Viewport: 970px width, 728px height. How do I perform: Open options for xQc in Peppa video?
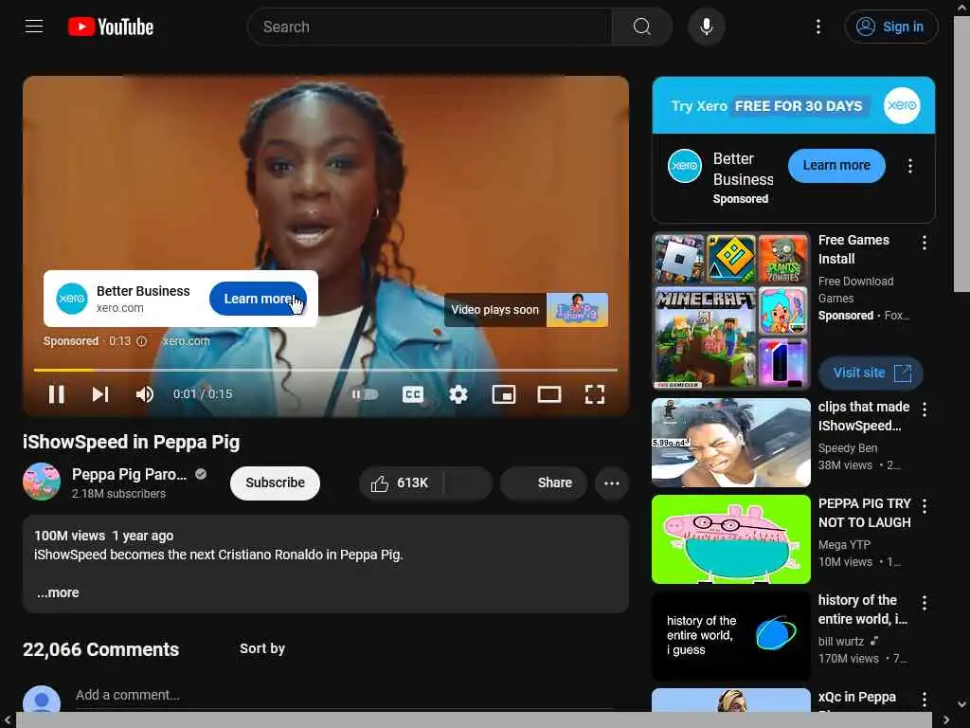tap(925, 699)
